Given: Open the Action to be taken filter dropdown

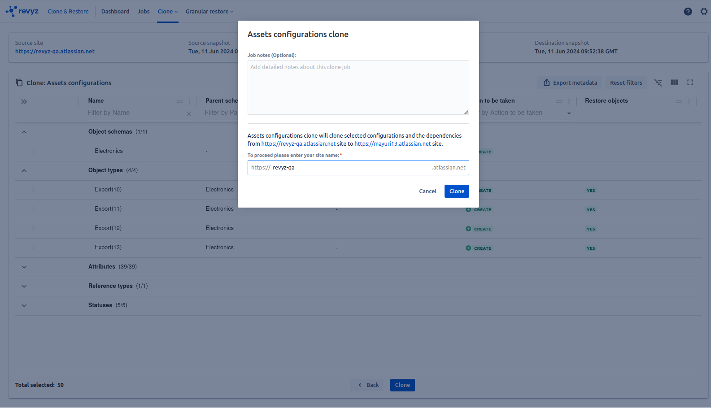Looking at the screenshot, I should click(569, 113).
